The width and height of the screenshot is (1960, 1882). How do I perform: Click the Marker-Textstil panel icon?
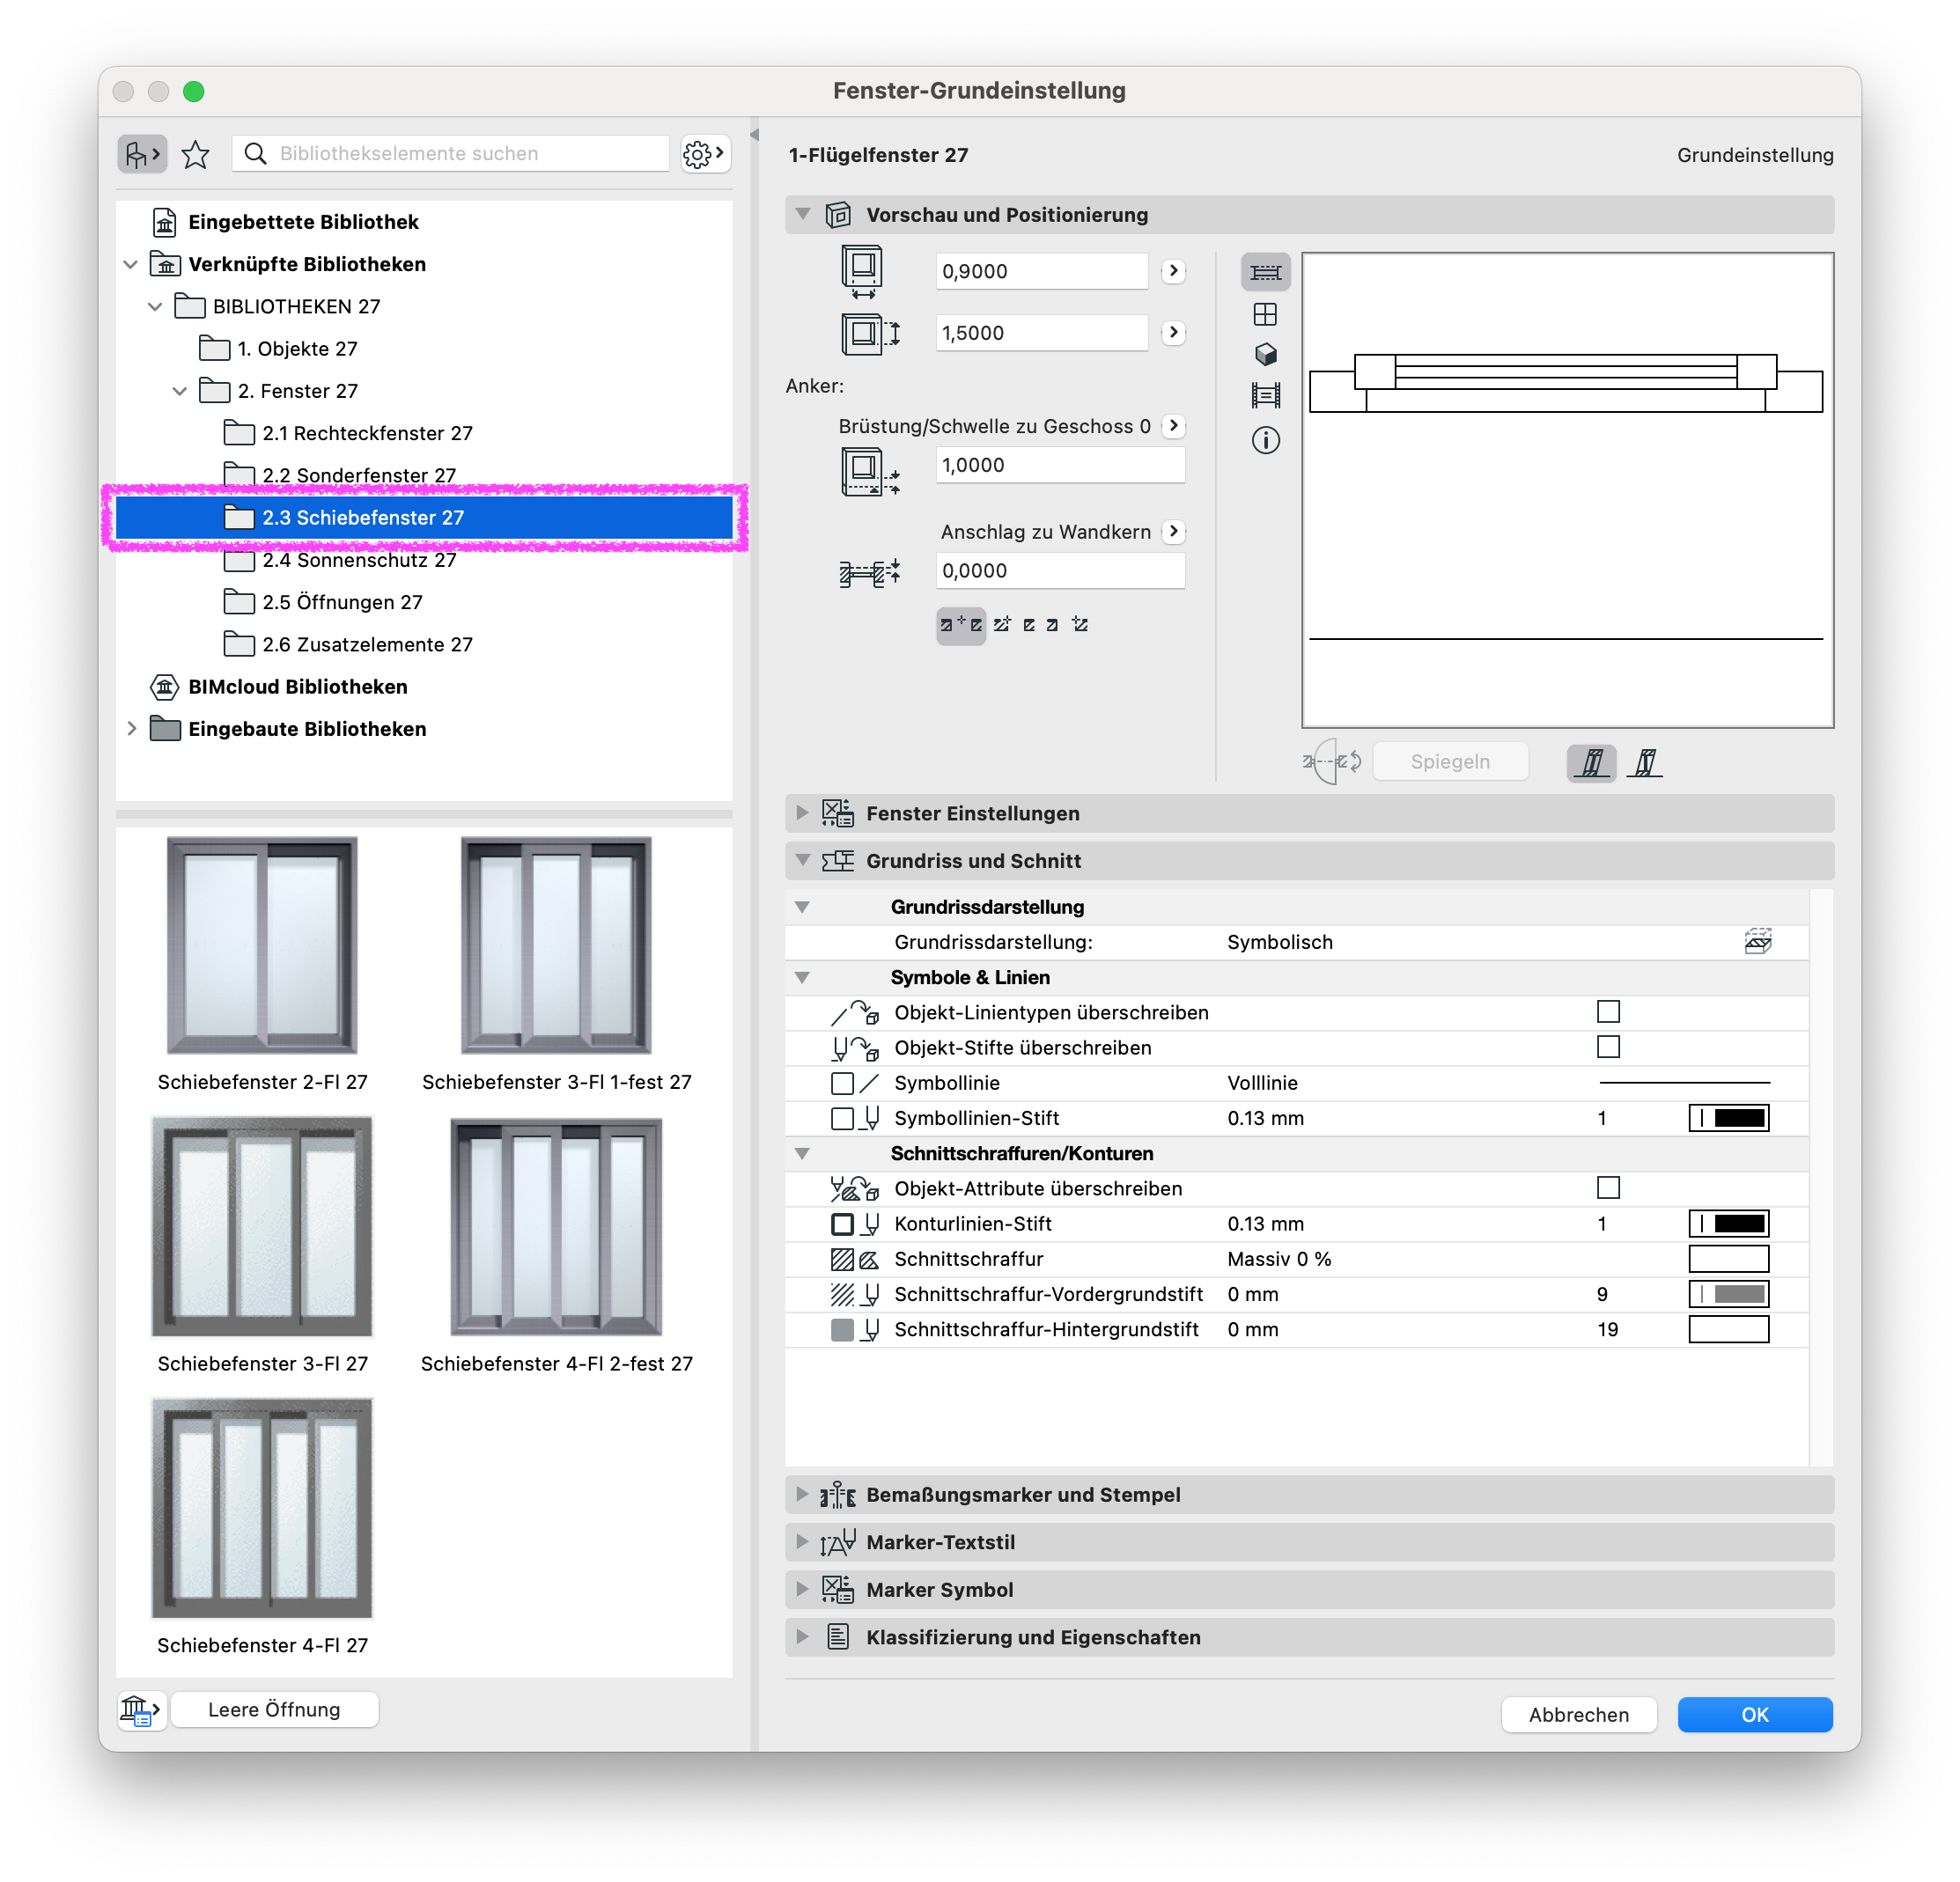[837, 1542]
